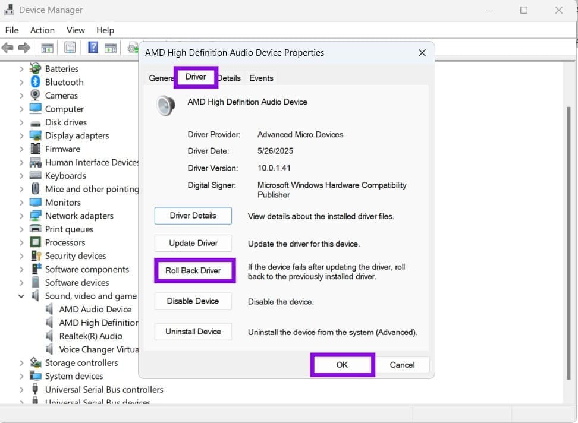Image resolution: width=578 pixels, height=423 pixels.
Task: Click Show/Hide Console Tree toolbar icon
Action: pyautogui.click(x=47, y=48)
